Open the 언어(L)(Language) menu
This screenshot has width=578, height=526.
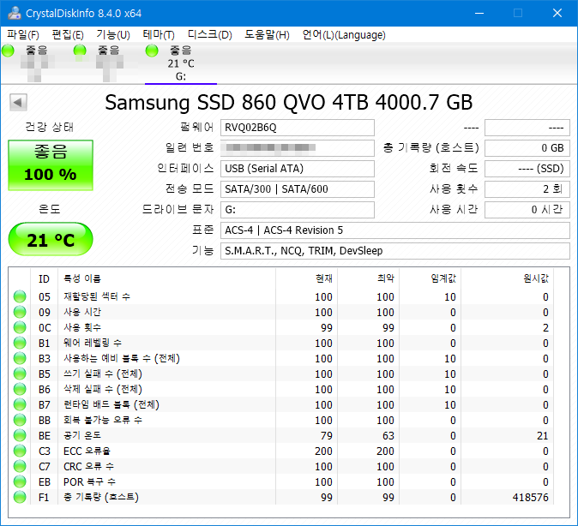pos(344,35)
